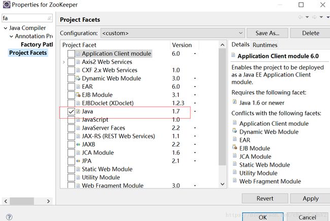
Task: Open the view menu dropdown arrow
Action: [328, 17]
